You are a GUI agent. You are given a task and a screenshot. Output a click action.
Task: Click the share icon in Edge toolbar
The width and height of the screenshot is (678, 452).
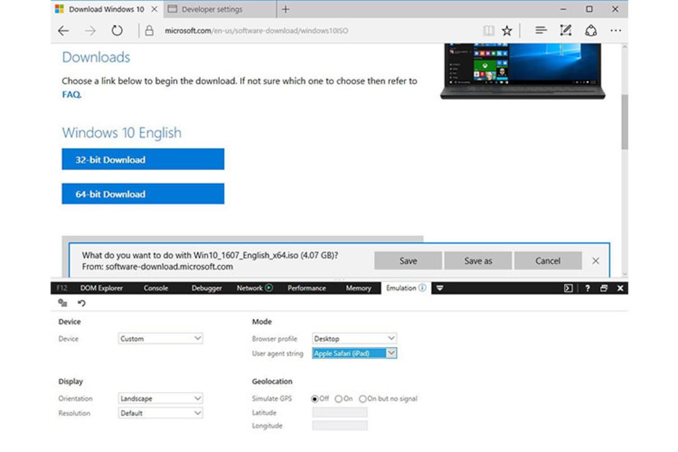(591, 30)
